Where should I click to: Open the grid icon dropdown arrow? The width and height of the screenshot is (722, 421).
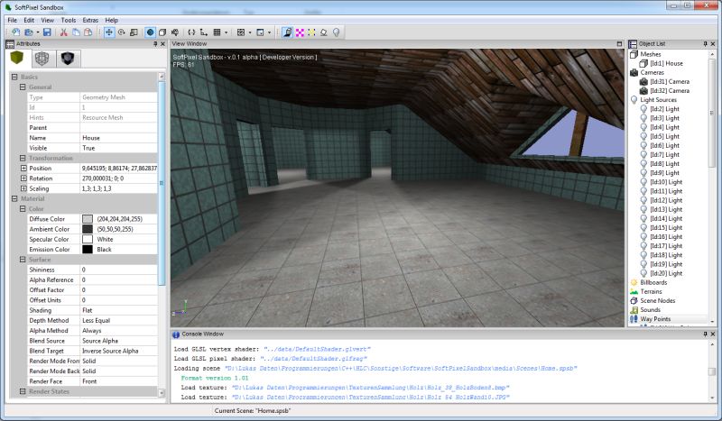(x=226, y=32)
